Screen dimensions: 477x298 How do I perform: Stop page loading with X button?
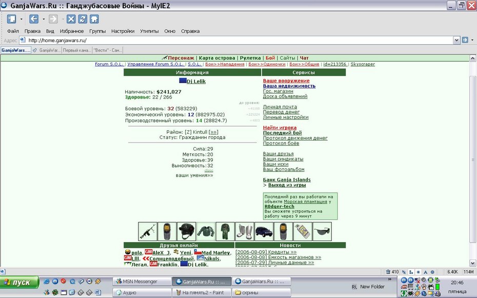tap(71, 19)
